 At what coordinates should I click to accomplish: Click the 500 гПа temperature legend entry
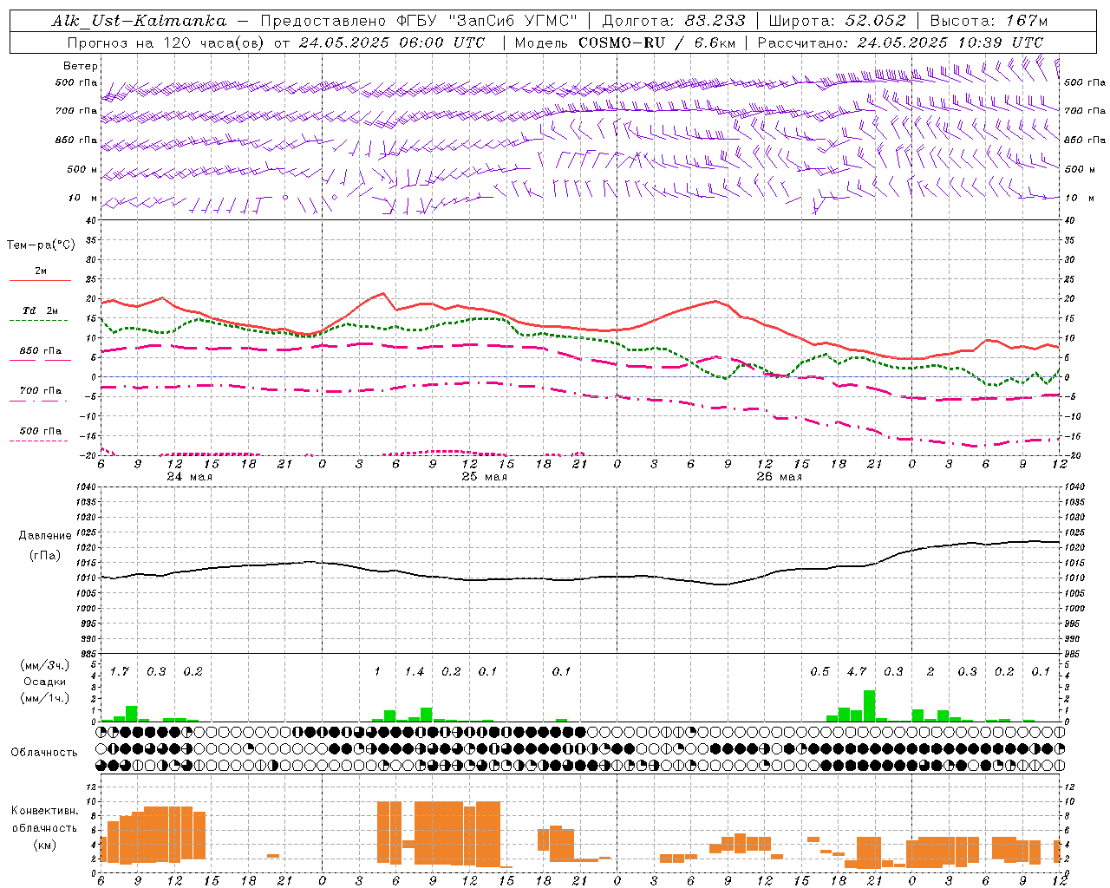click(x=41, y=431)
